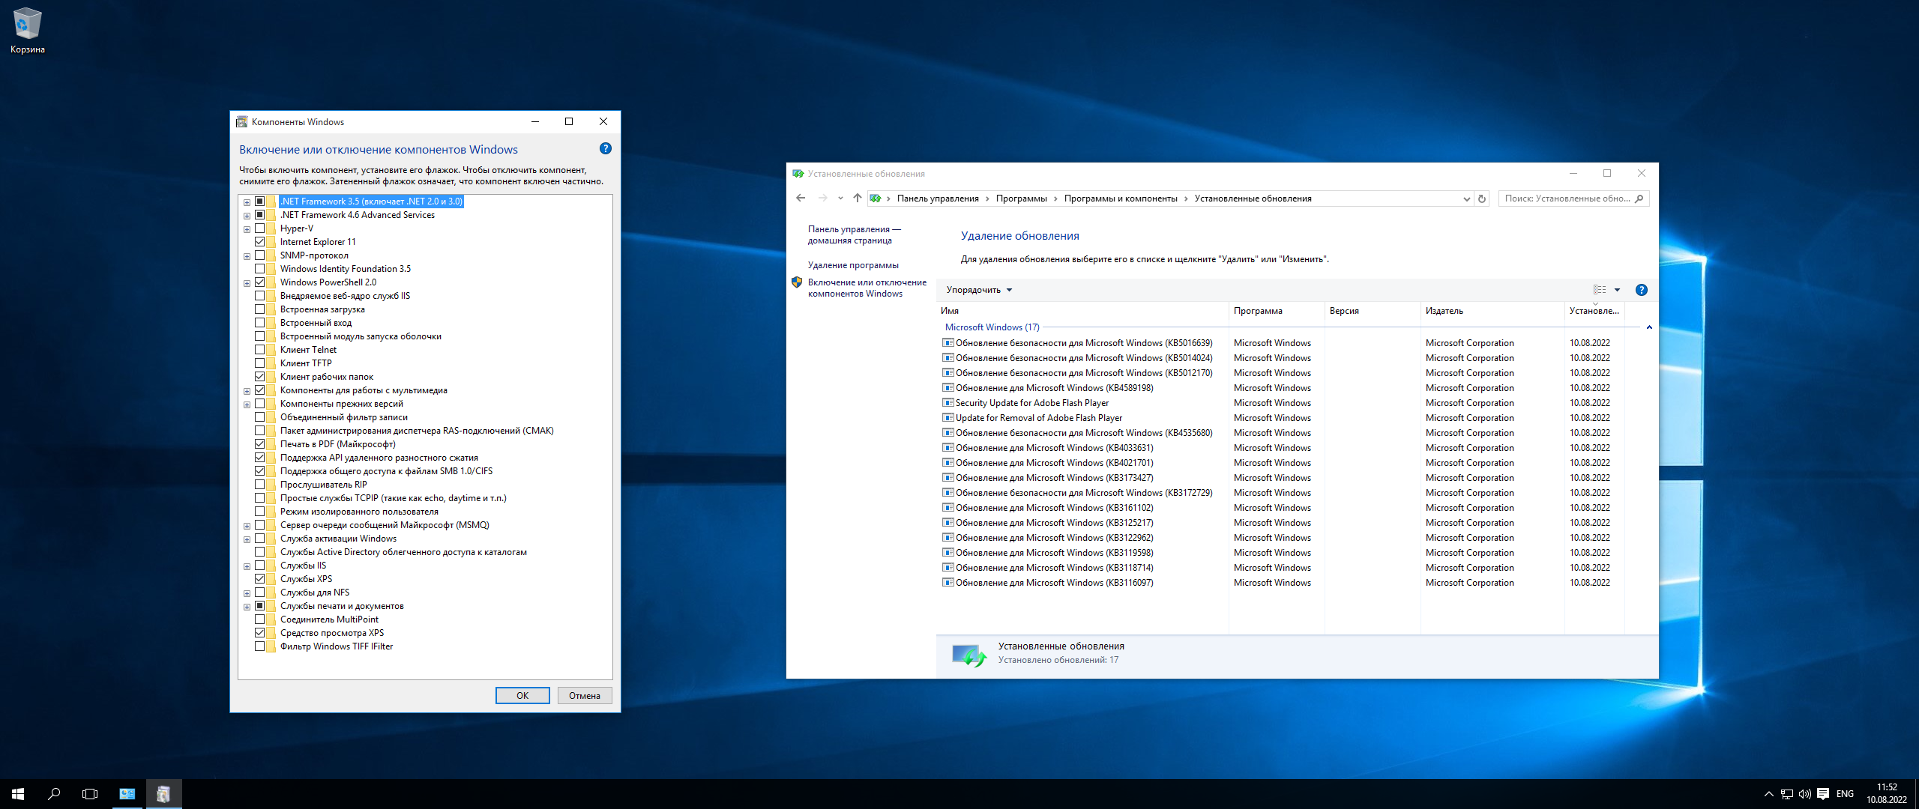
Task: Enable the Telnet client checkbox
Action: tap(260, 350)
